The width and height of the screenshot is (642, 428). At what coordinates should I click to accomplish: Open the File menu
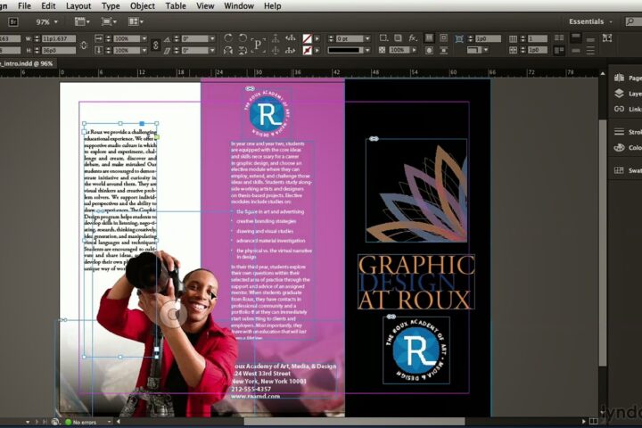pos(24,5)
